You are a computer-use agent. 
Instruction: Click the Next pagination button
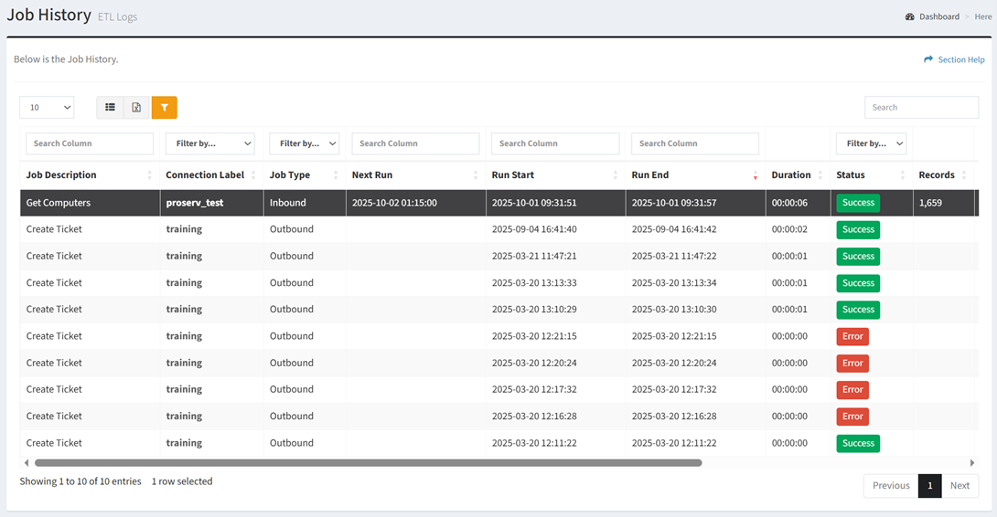pos(959,486)
